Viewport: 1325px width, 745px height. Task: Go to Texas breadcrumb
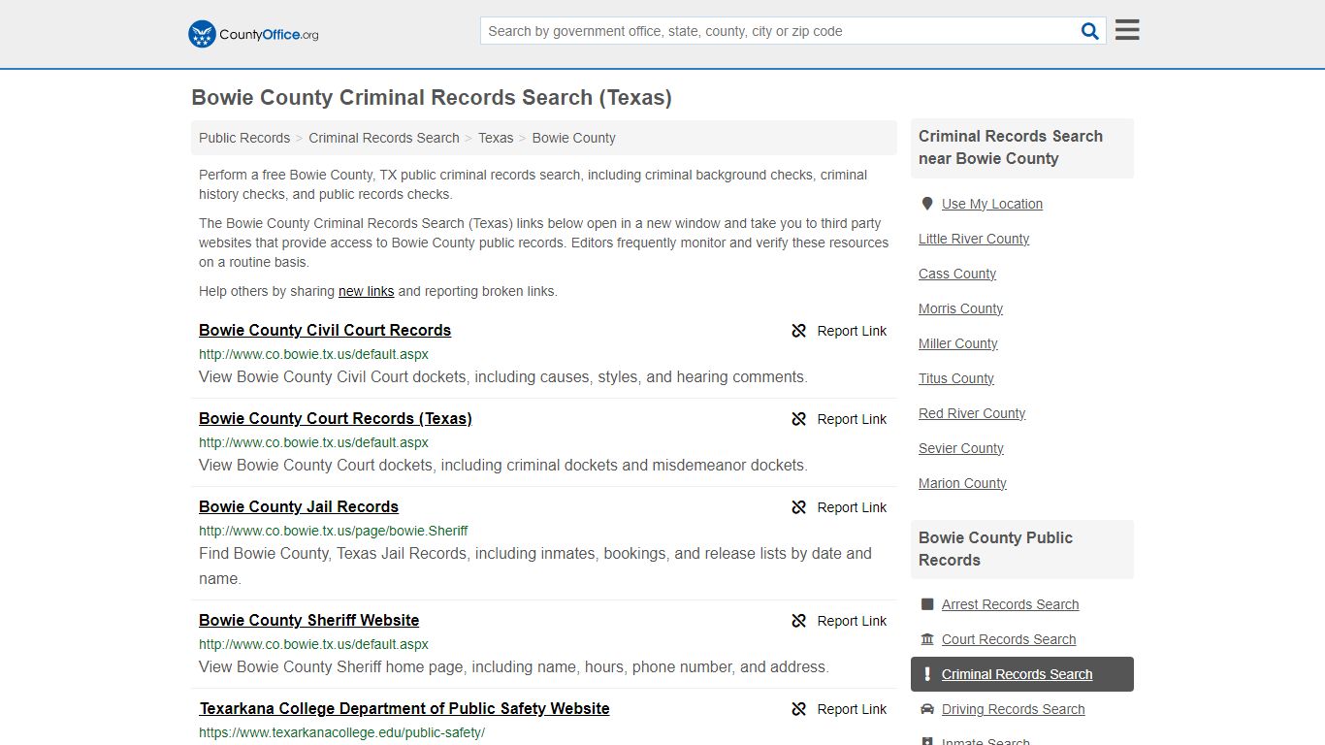coord(496,138)
